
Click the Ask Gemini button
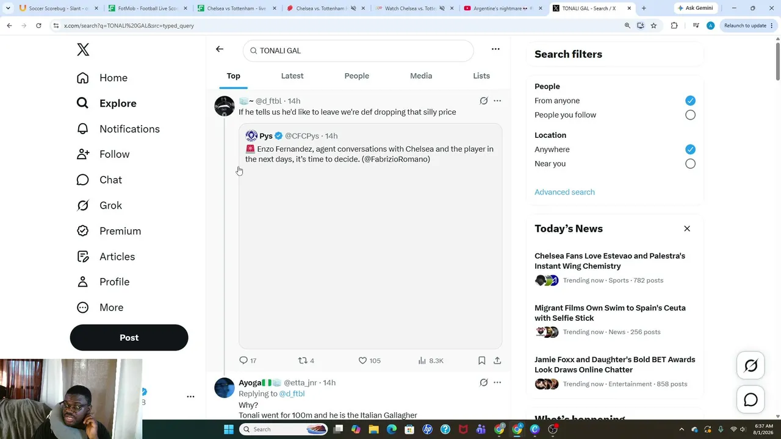pyautogui.click(x=694, y=9)
